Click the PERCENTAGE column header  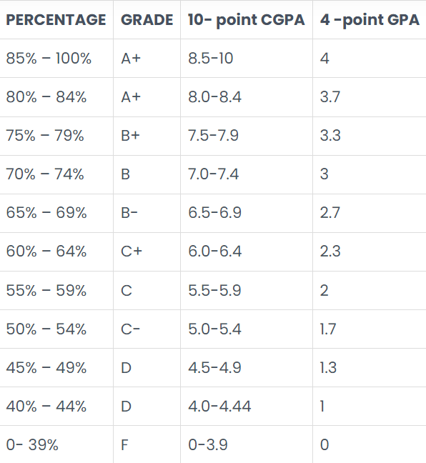pos(56,20)
